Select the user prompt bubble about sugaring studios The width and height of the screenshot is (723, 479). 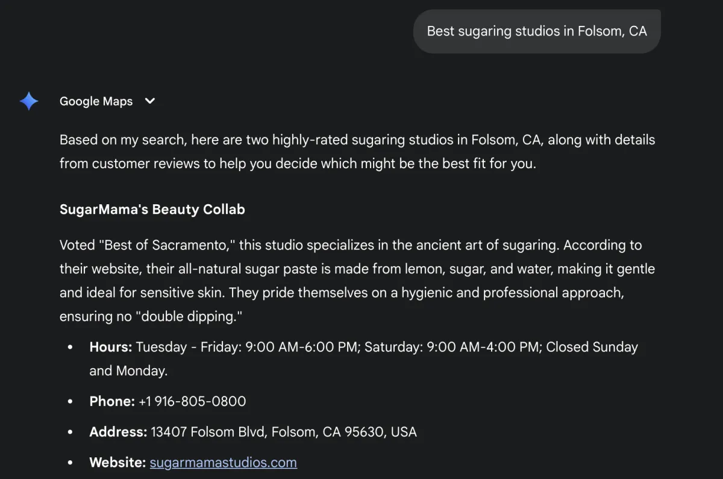click(537, 31)
